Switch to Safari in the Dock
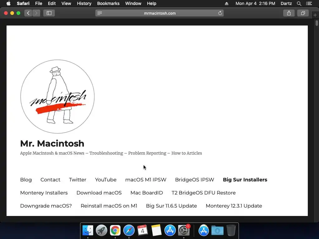Image resolution: width=319 pixels, height=239 pixels. (x=129, y=231)
